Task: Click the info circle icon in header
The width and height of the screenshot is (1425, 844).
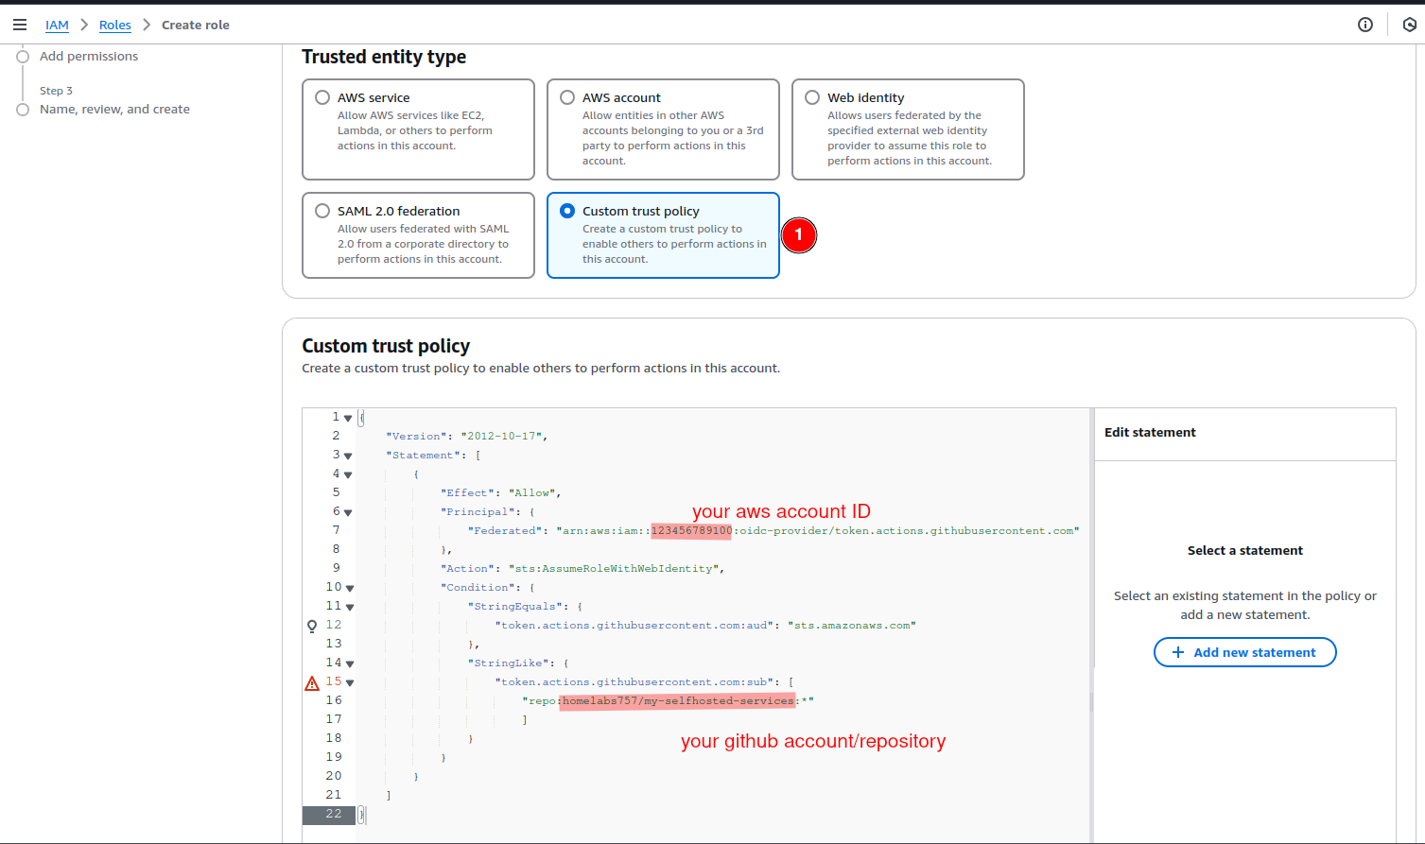Action: click(x=1365, y=25)
